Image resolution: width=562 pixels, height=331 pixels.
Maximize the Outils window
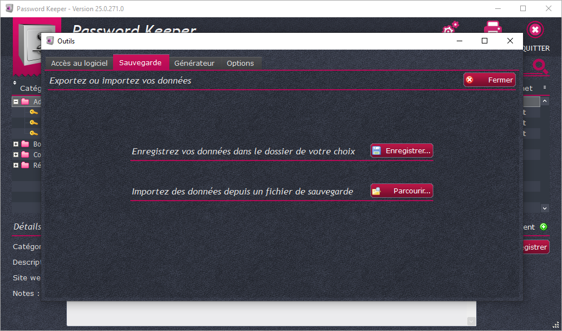pyautogui.click(x=485, y=41)
